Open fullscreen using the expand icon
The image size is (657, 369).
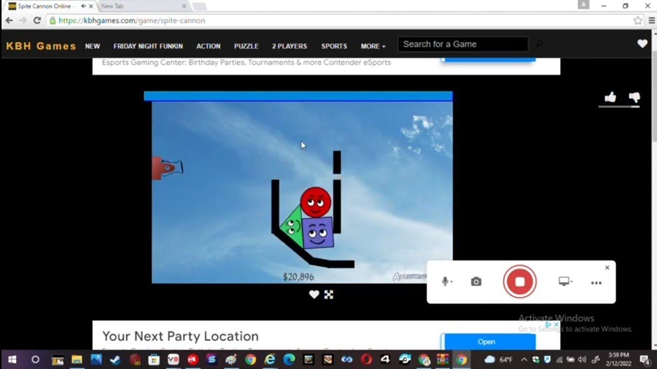tap(329, 294)
